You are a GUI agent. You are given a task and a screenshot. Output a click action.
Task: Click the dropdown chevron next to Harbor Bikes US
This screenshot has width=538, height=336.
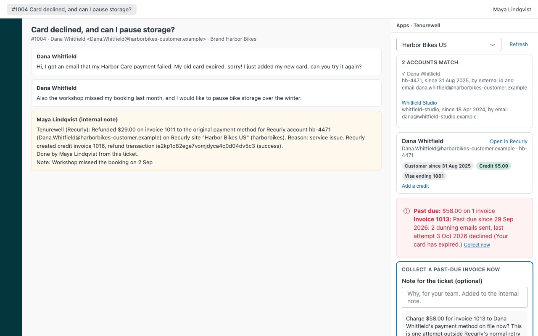click(493, 45)
